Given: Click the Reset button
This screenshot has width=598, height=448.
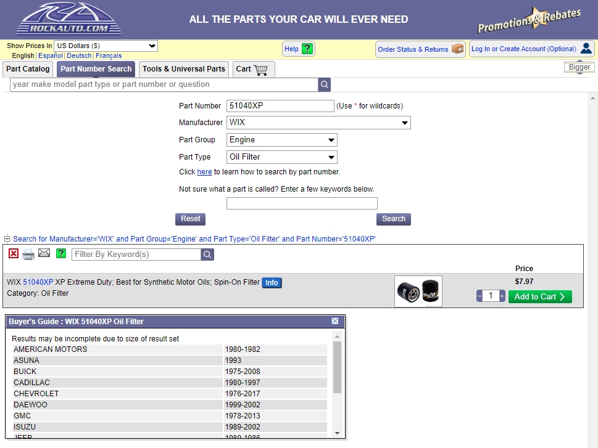Looking at the screenshot, I should (x=190, y=219).
